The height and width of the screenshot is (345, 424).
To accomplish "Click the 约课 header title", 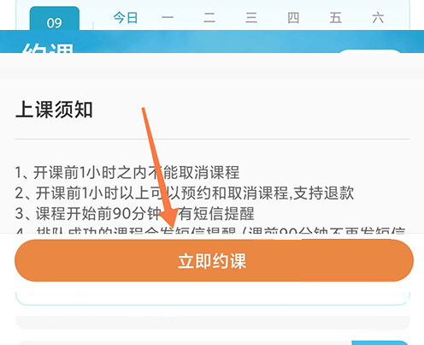I will click(48, 48).
